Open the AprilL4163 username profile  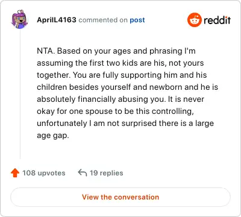point(57,20)
